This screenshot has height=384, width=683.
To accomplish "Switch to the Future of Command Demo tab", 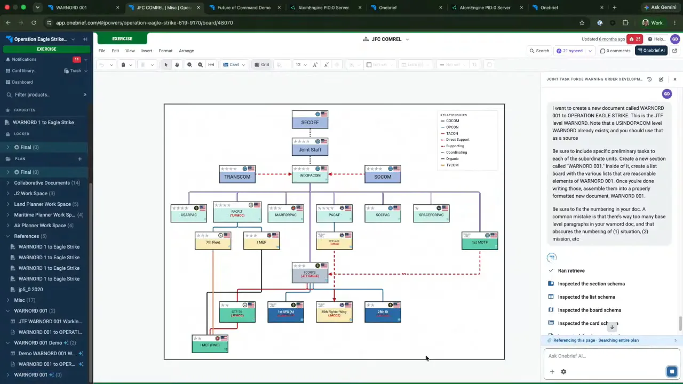I will [243, 7].
